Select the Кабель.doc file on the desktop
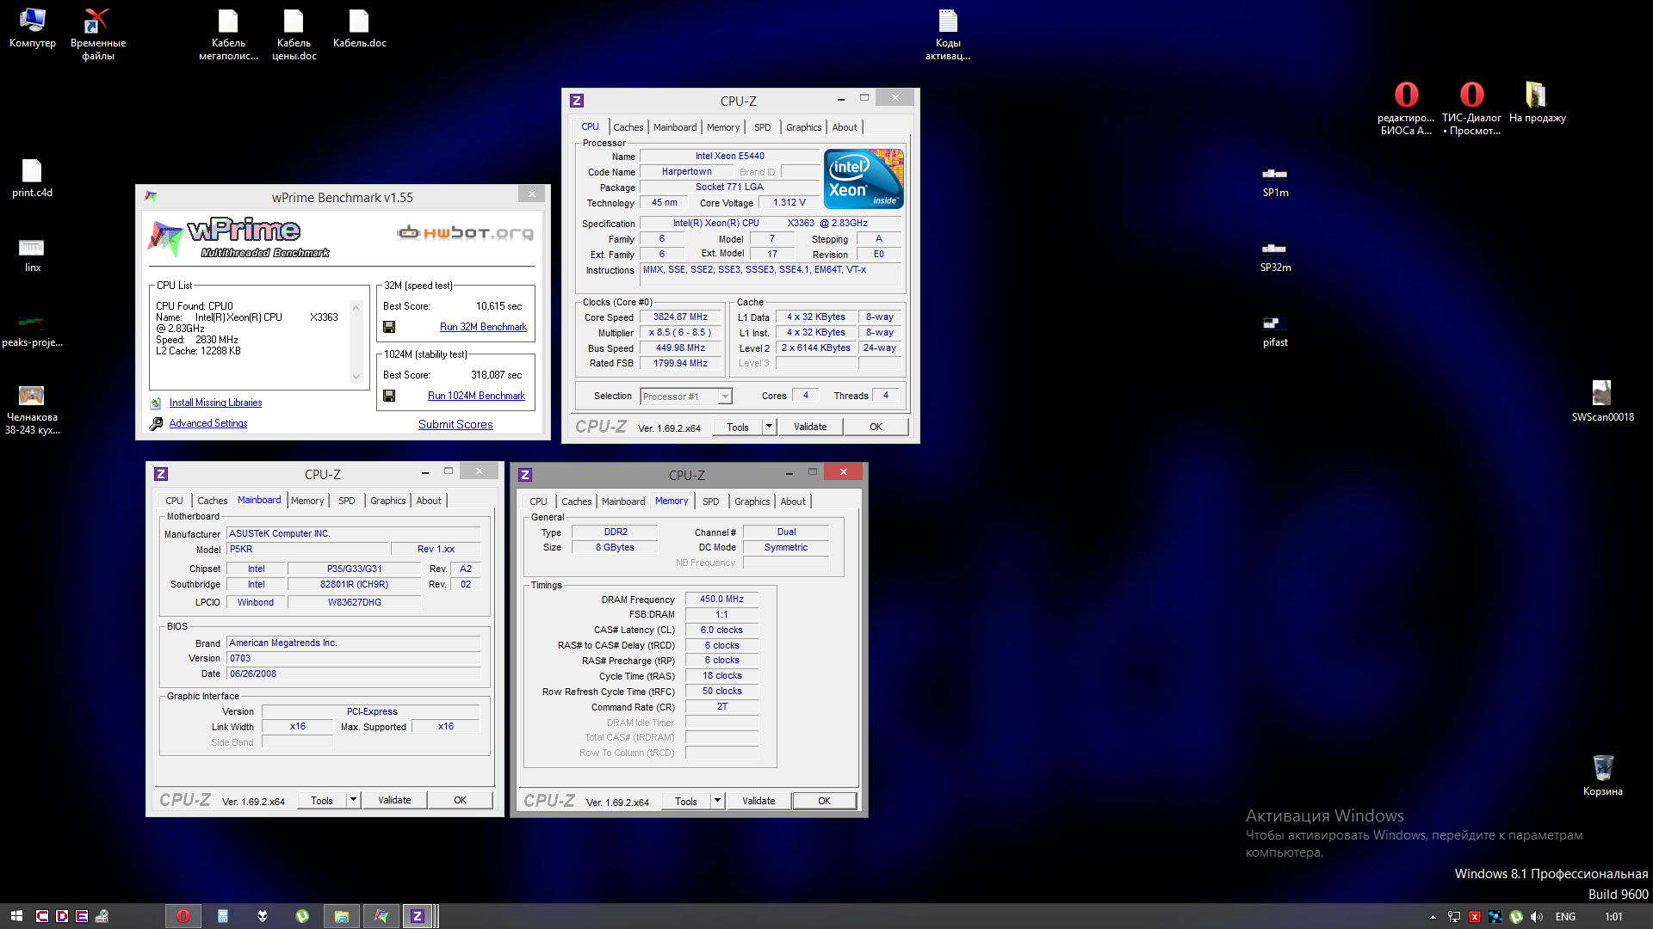The width and height of the screenshot is (1653, 929). click(359, 28)
